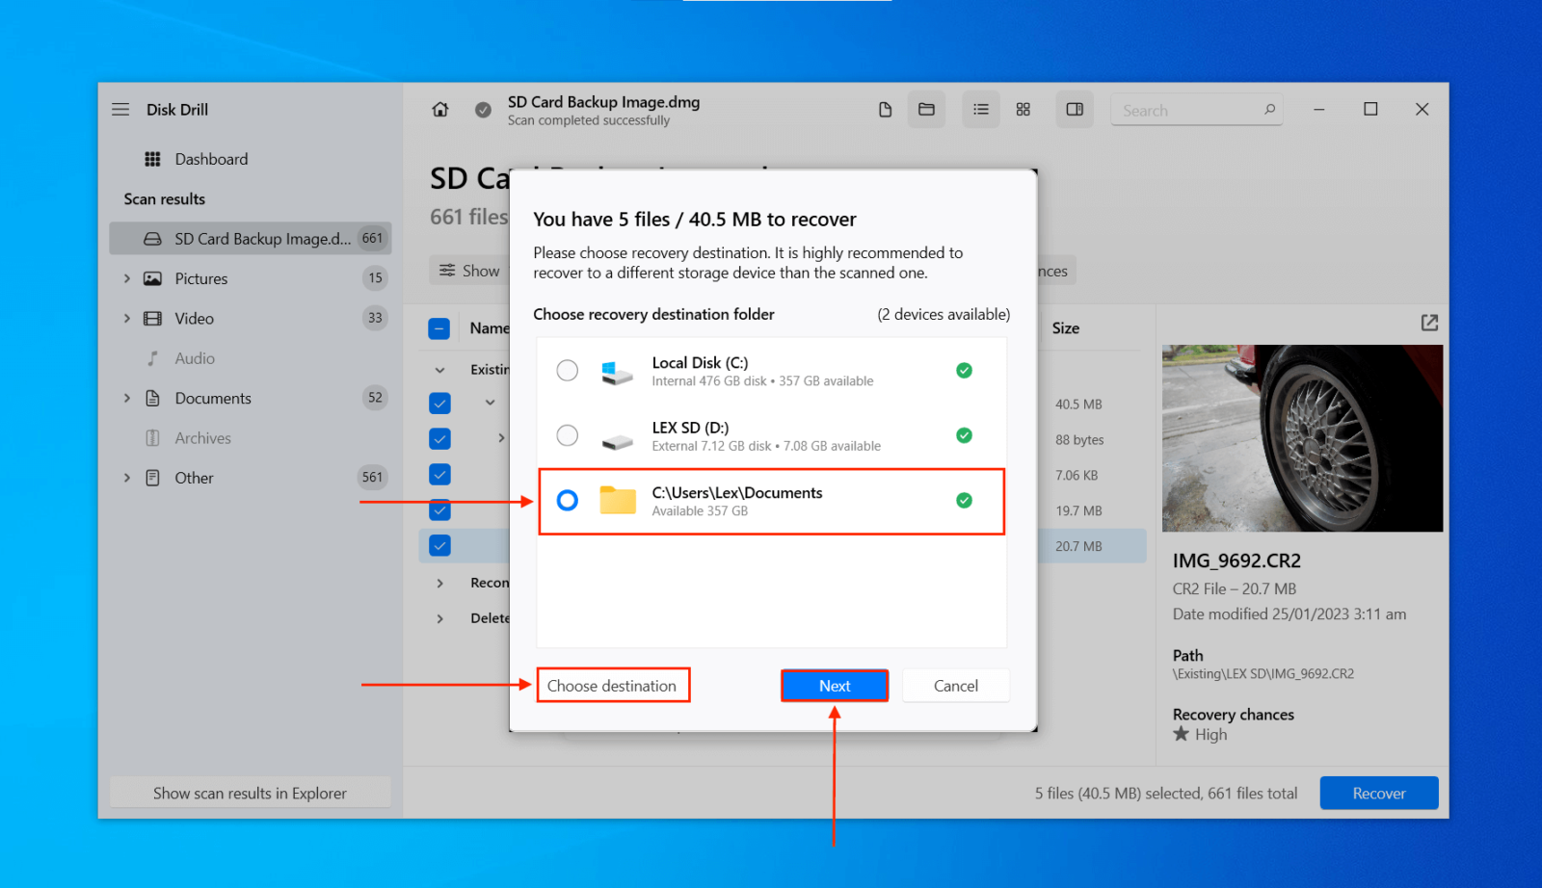Click the home icon in the toolbar
1542x888 pixels.
pos(439,109)
